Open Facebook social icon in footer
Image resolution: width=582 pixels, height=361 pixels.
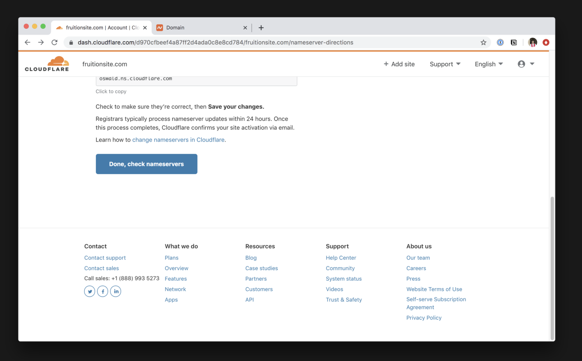click(103, 292)
